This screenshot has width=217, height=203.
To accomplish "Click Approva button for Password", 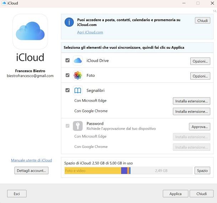I will click(200, 127).
